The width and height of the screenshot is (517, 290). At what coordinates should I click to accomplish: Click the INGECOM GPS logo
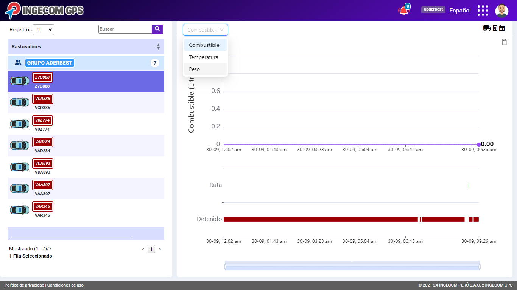point(44,10)
